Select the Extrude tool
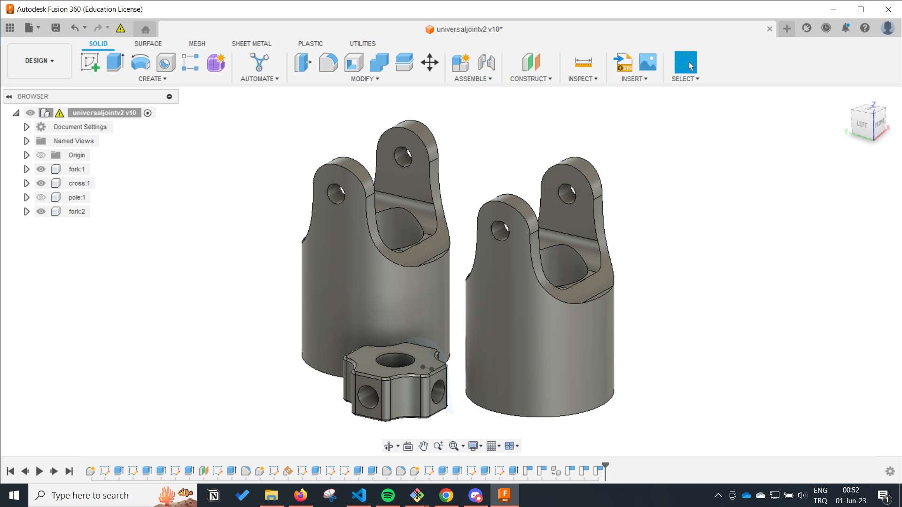The image size is (902, 507). tap(115, 62)
